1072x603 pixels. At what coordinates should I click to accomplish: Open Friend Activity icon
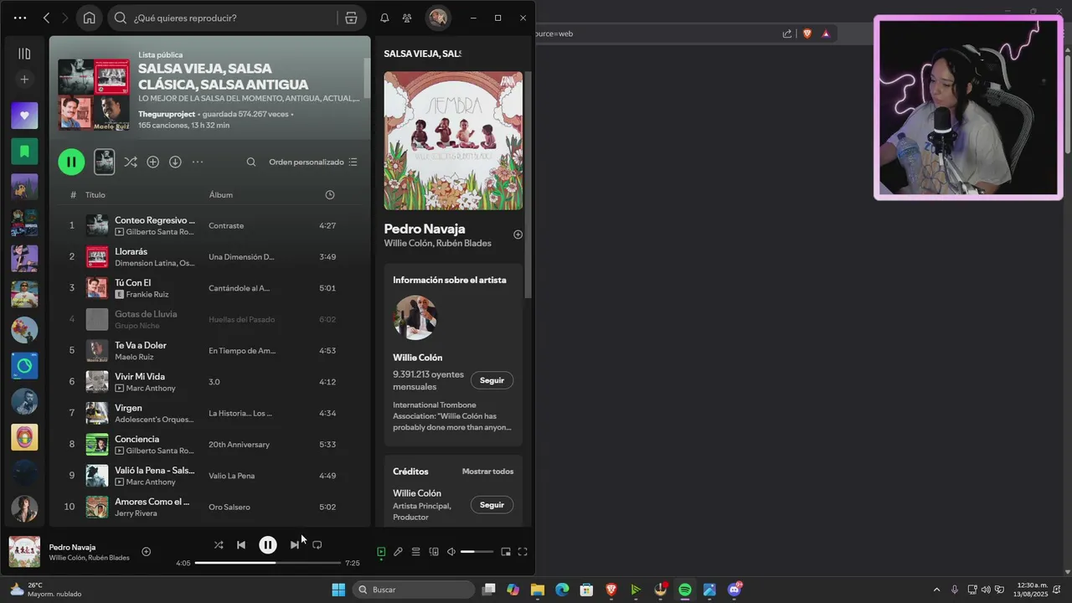tap(407, 18)
